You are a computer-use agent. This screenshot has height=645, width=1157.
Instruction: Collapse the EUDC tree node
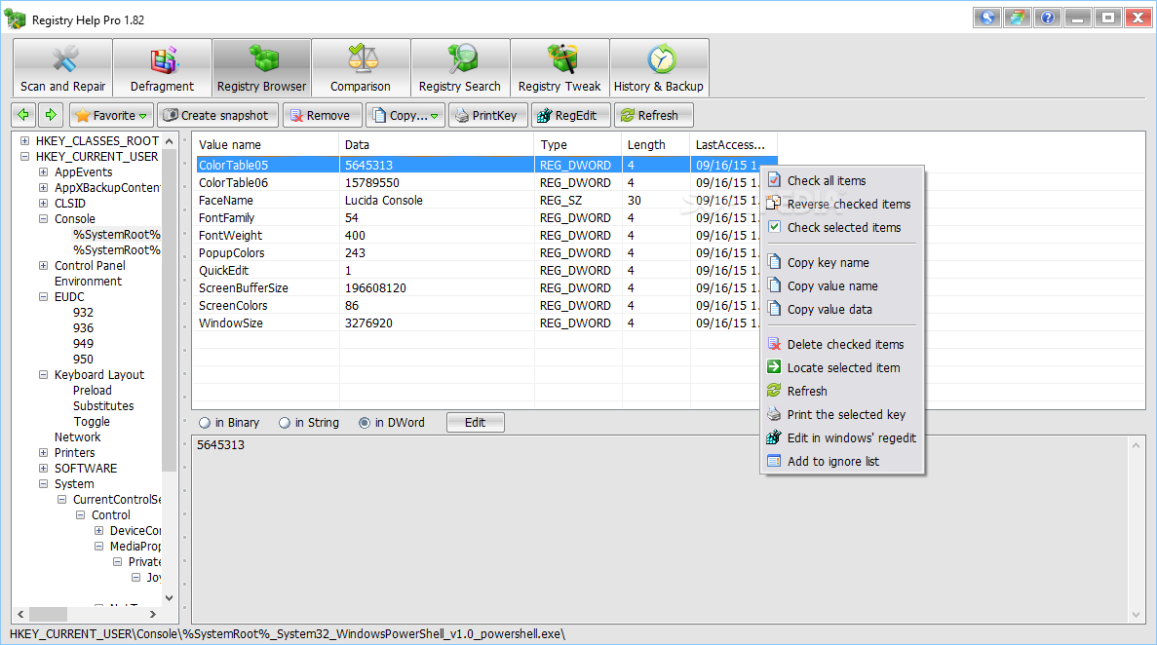point(43,296)
